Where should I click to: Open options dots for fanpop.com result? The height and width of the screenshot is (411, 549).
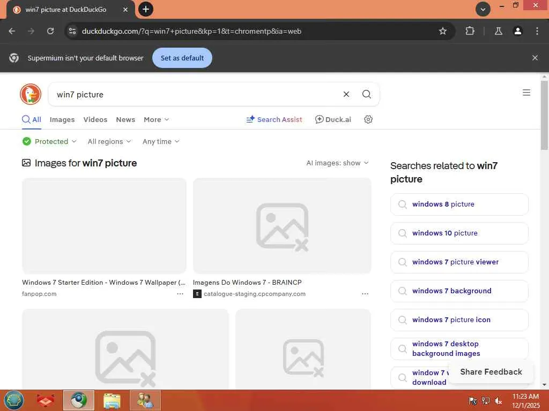(x=180, y=294)
